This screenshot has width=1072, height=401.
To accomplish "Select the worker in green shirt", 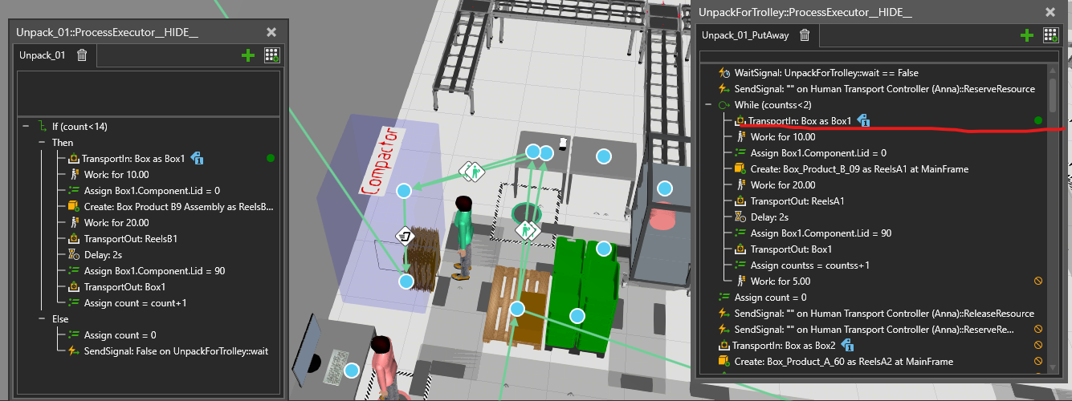I will [464, 237].
